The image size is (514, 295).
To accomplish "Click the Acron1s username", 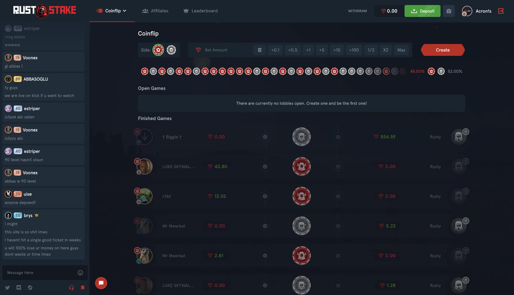I will click(x=483, y=11).
